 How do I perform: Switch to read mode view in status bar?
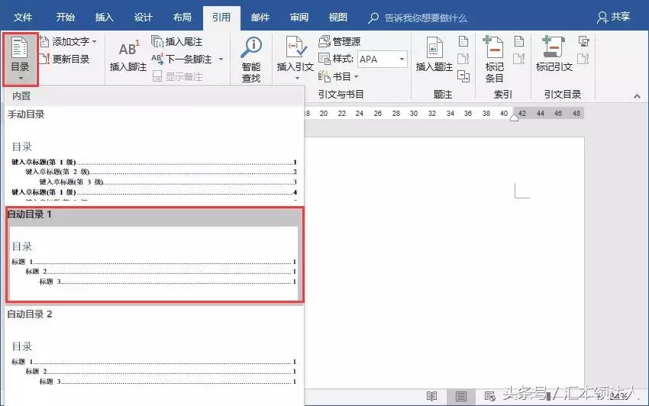[431, 397]
